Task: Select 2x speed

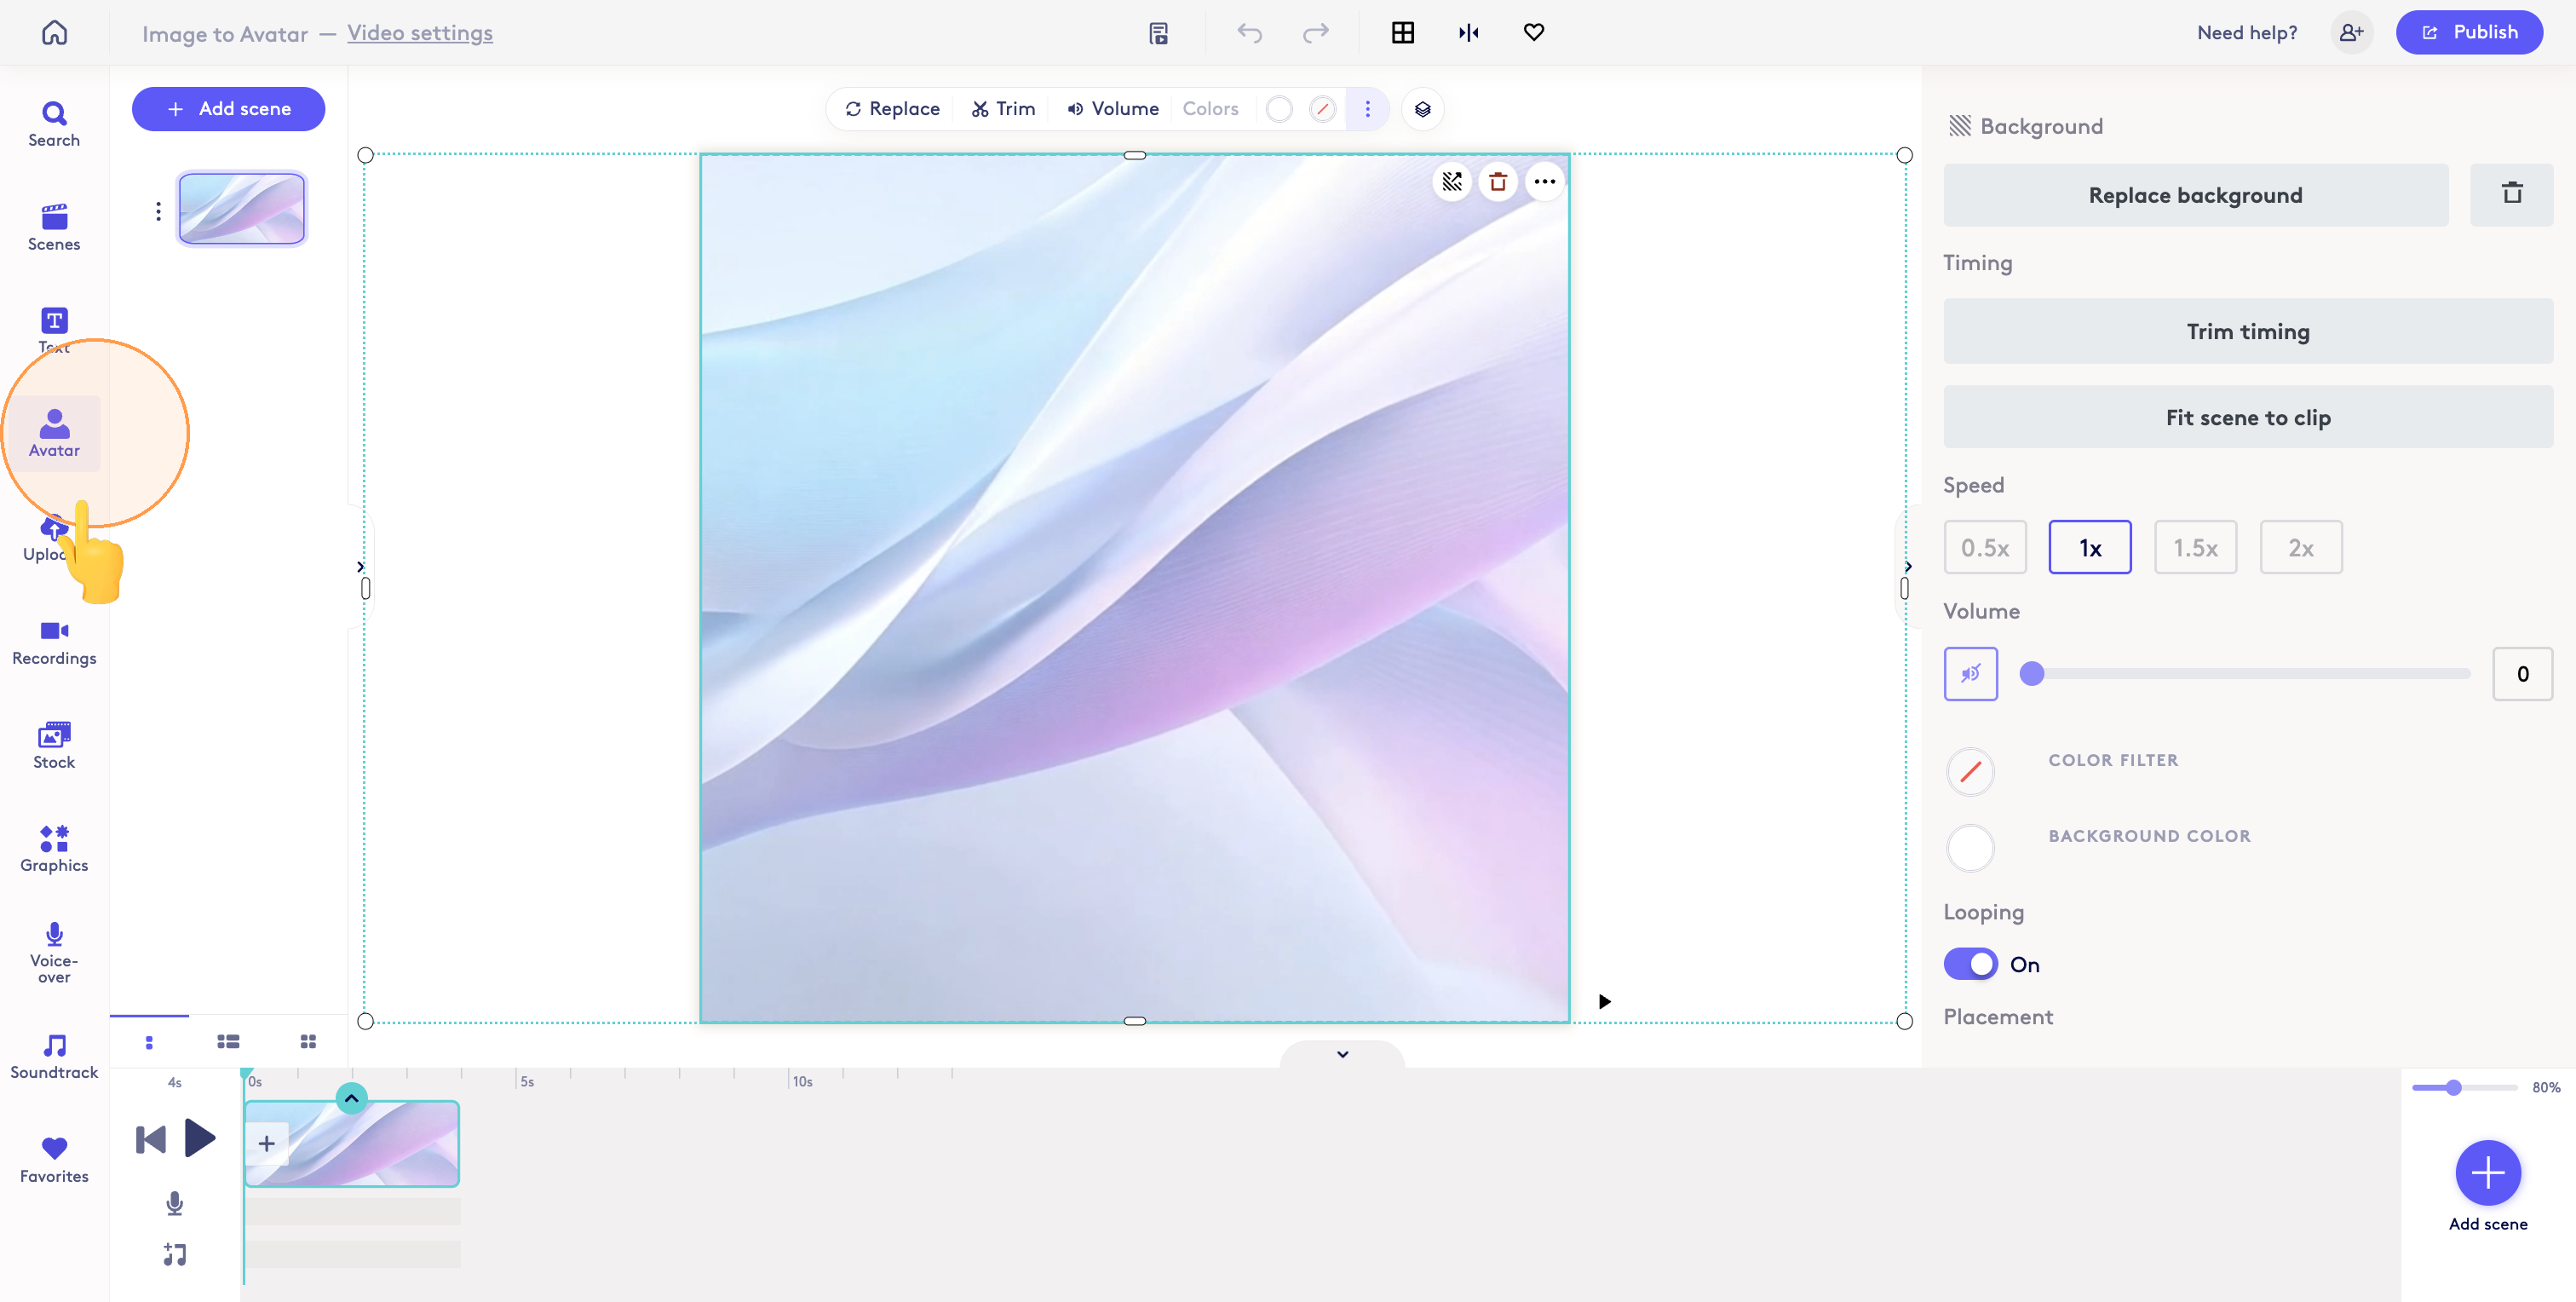Action: [x=2300, y=547]
